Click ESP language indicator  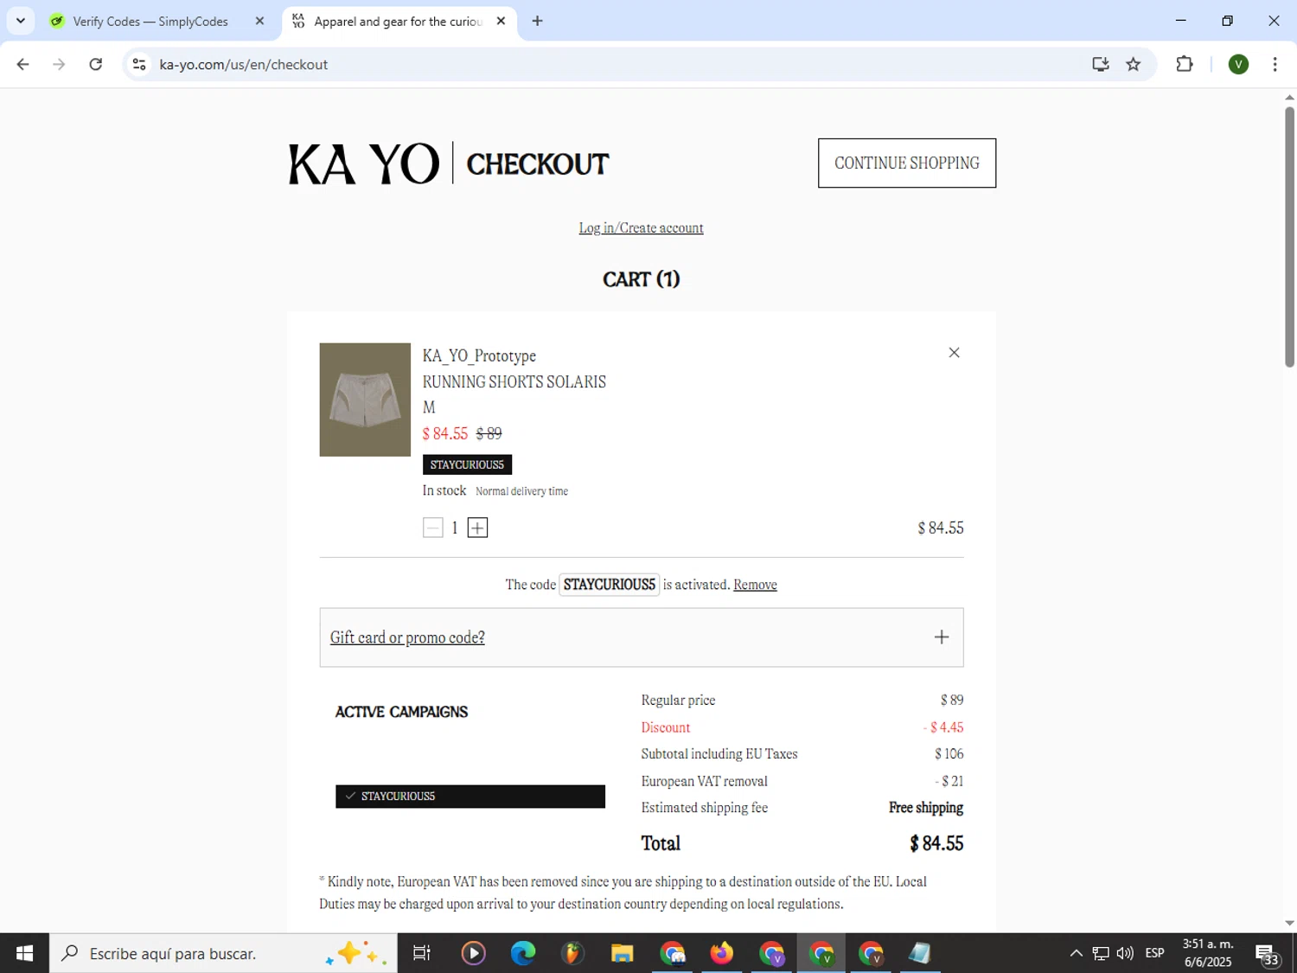coord(1154,953)
